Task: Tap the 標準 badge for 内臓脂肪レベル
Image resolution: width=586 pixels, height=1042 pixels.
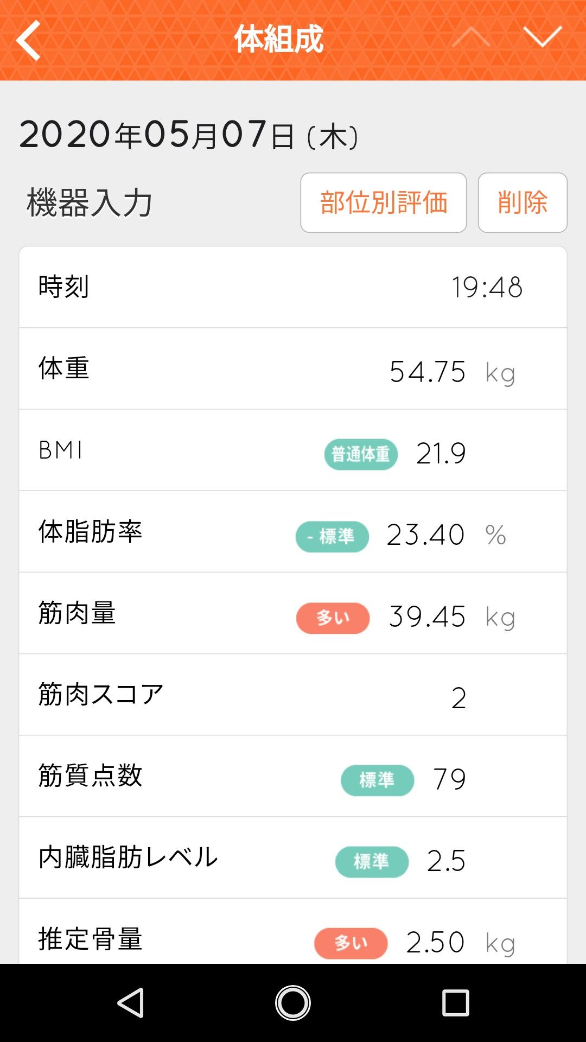Action: (372, 862)
